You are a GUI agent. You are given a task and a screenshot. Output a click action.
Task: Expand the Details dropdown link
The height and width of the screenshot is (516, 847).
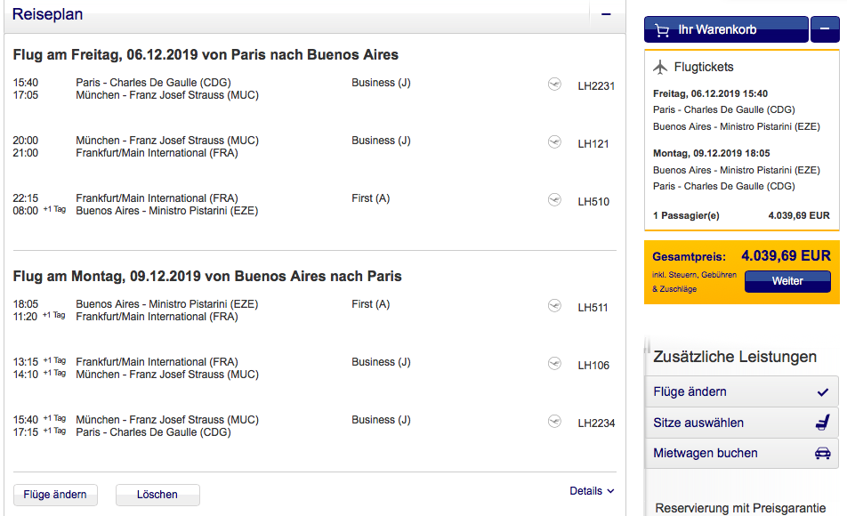[x=592, y=490]
